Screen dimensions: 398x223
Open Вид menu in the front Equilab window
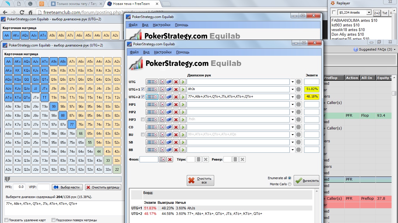(146, 52)
